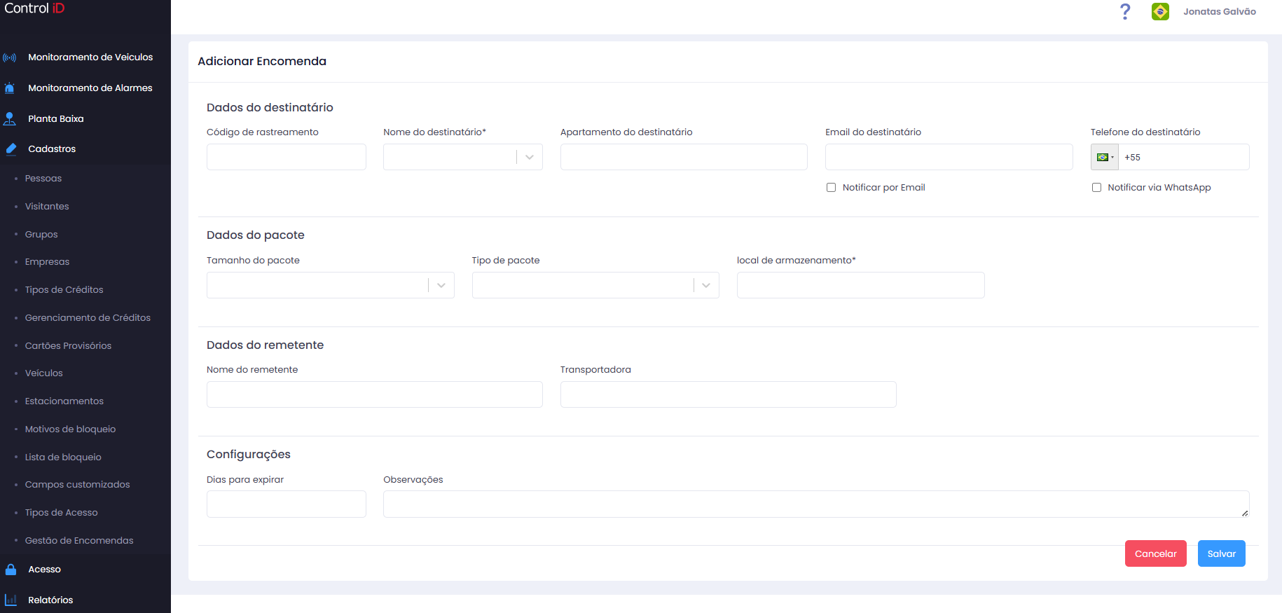Go to Veículos submenu
Image resolution: width=1282 pixels, height=613 pixels.
[43, 373]
